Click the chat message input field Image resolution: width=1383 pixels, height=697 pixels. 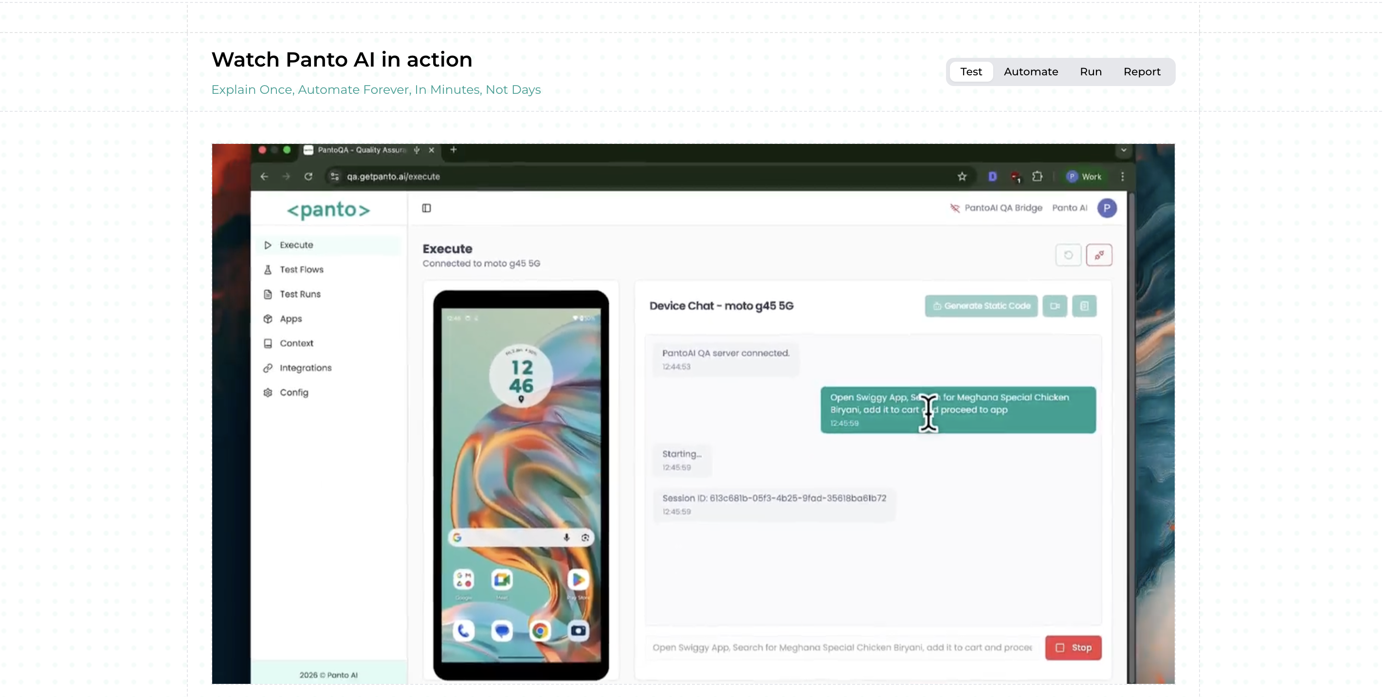click(841, 648)
